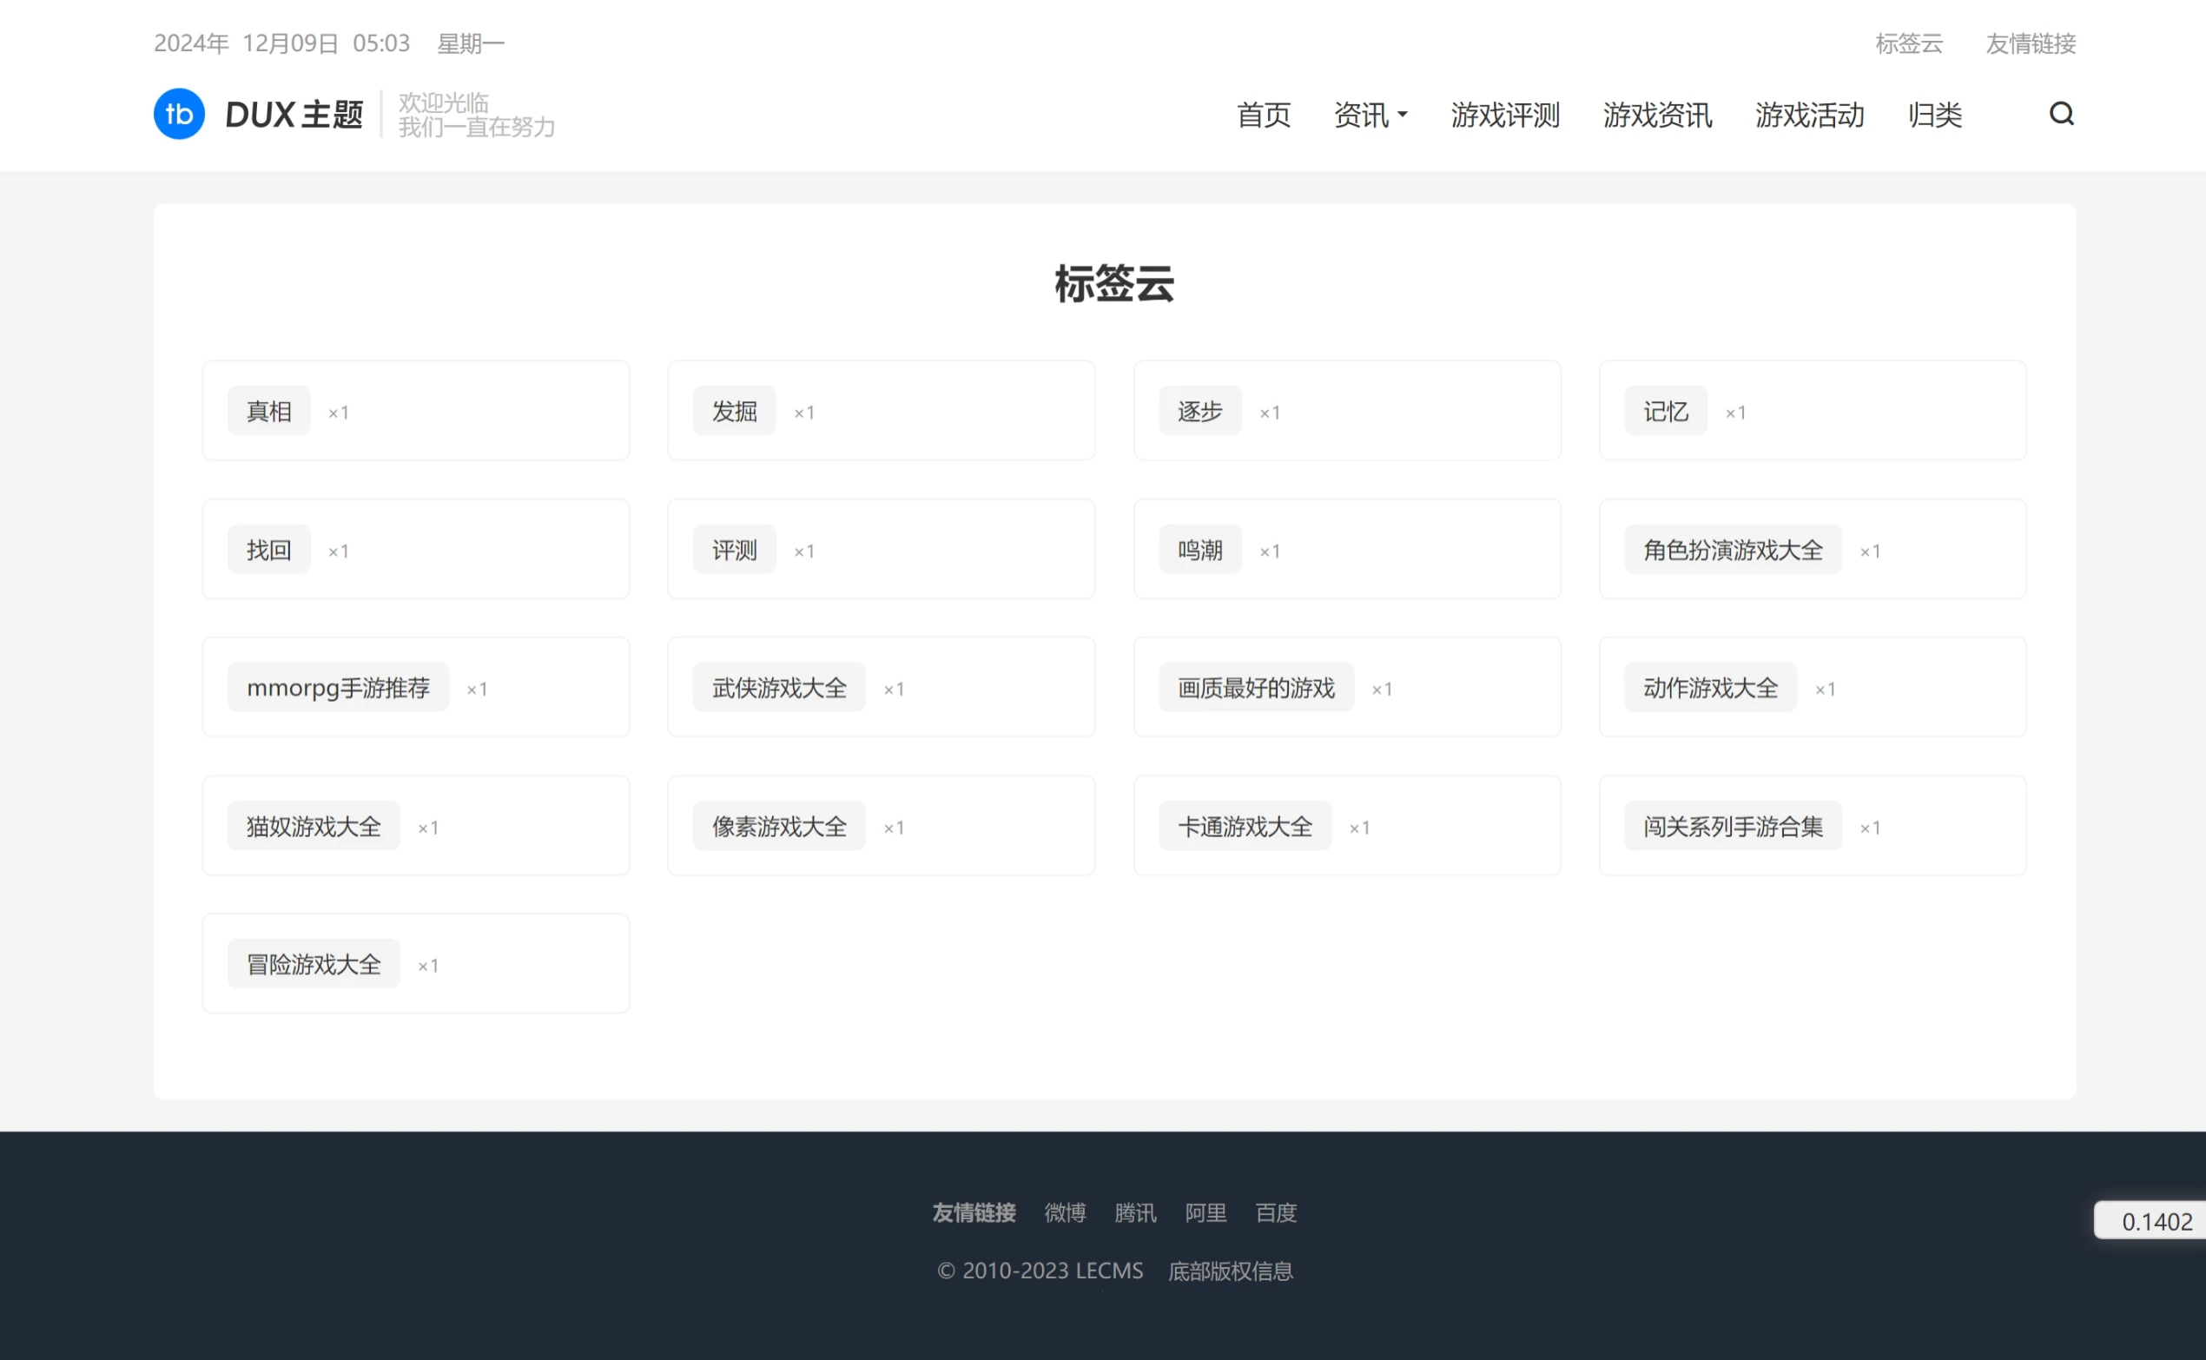
Task: Open the 鸣潮 tag
Action: [x=1199, y=549]
